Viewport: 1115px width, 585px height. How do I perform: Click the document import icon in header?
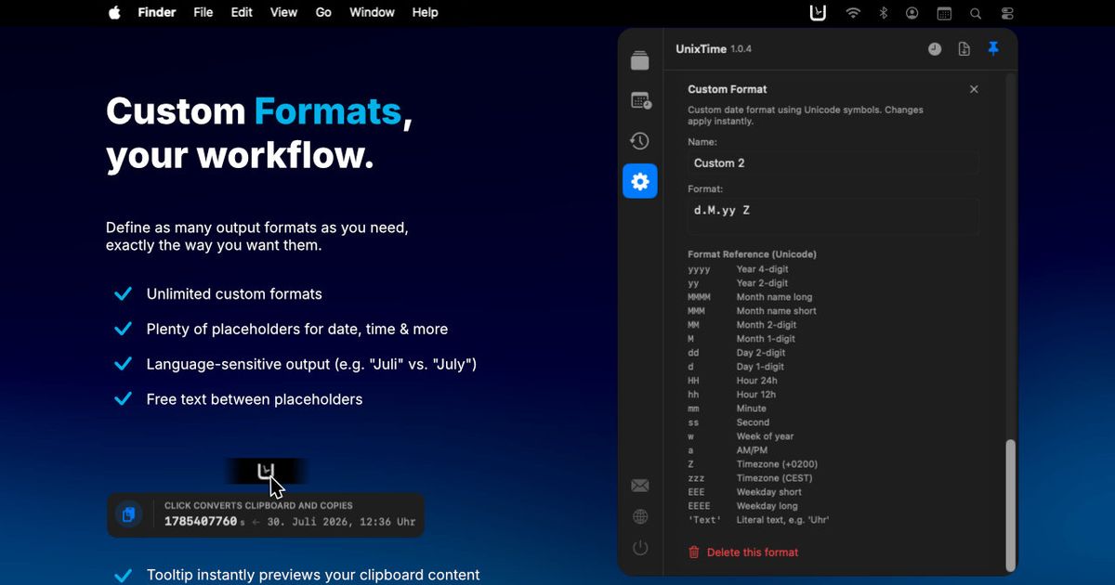click(x=964, y=49)
